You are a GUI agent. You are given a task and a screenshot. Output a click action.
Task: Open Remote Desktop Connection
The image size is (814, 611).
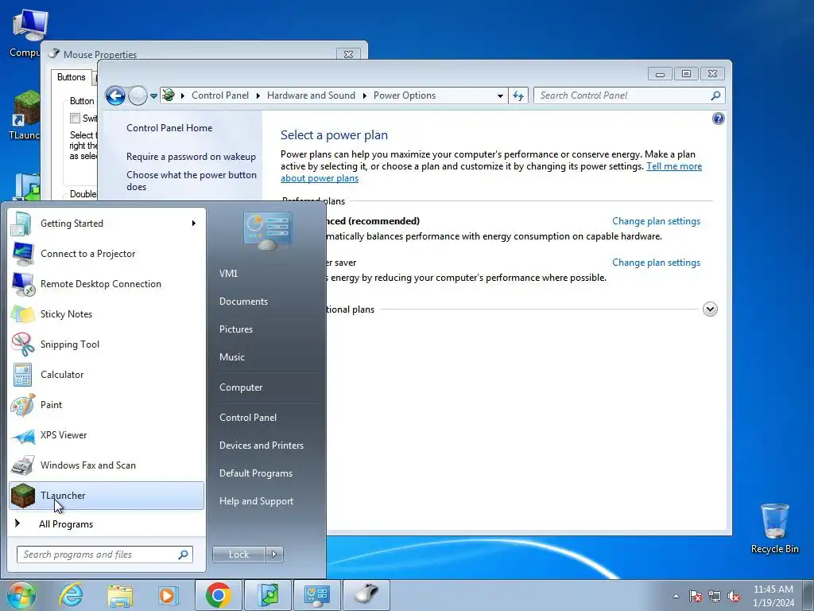107,284
